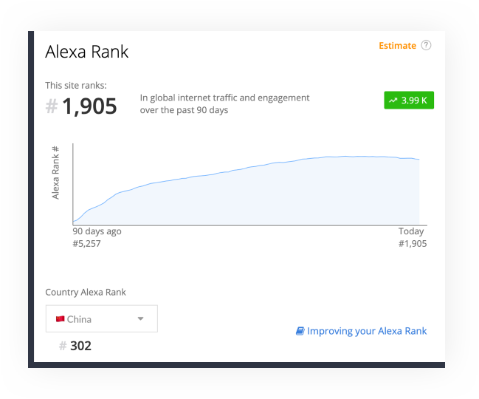Click the Estimate label
This screenshot has width=479, height=399.
[397, 46]
